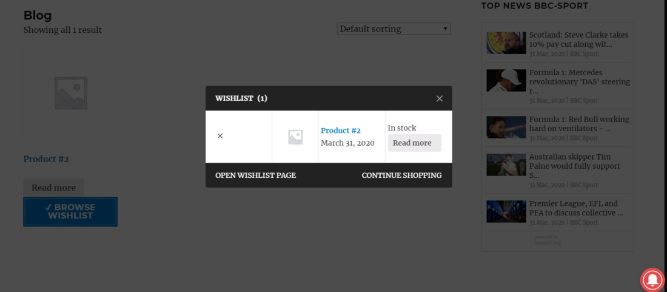Click Scotland article thumbnail image

506,42
